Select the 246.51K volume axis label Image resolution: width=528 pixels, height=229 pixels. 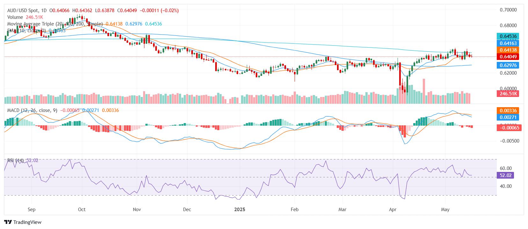[508, 93]
